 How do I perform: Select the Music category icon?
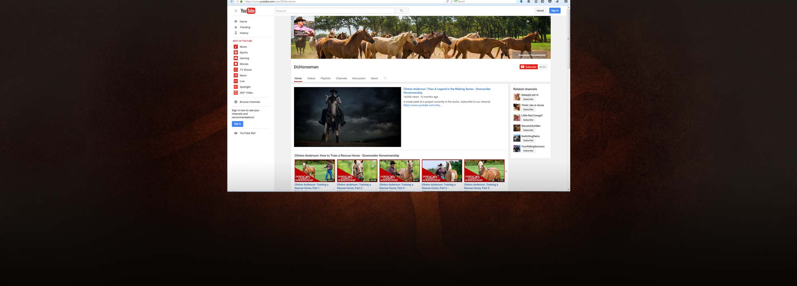pyautogui.click(x=236, y=47)
